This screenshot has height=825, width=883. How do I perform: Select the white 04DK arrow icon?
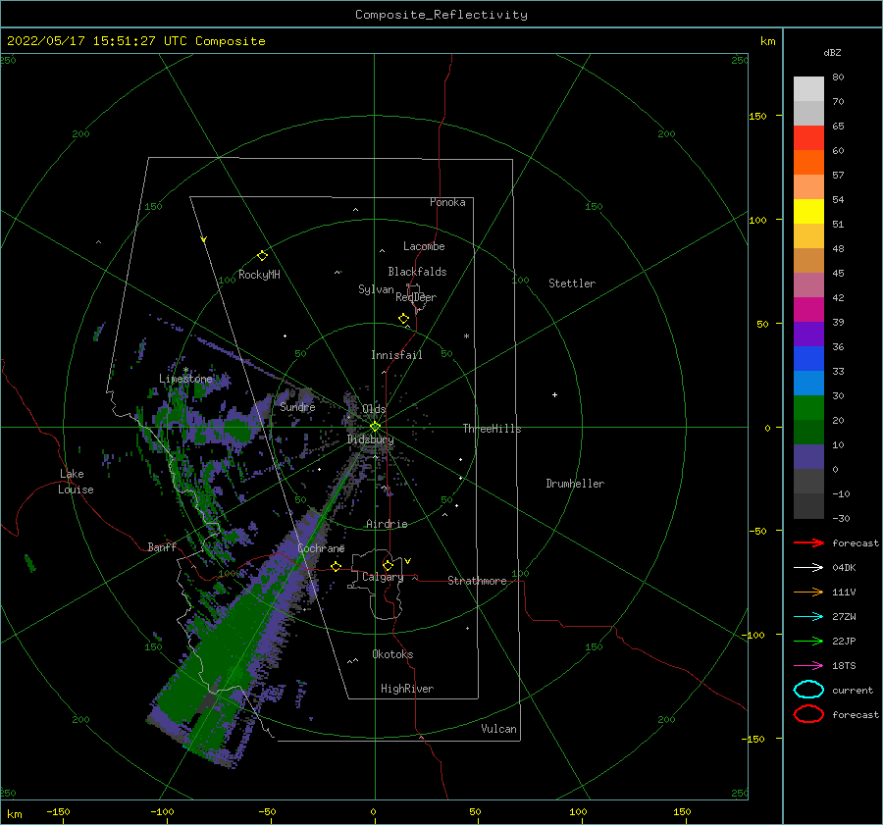[x=808, y=567]
